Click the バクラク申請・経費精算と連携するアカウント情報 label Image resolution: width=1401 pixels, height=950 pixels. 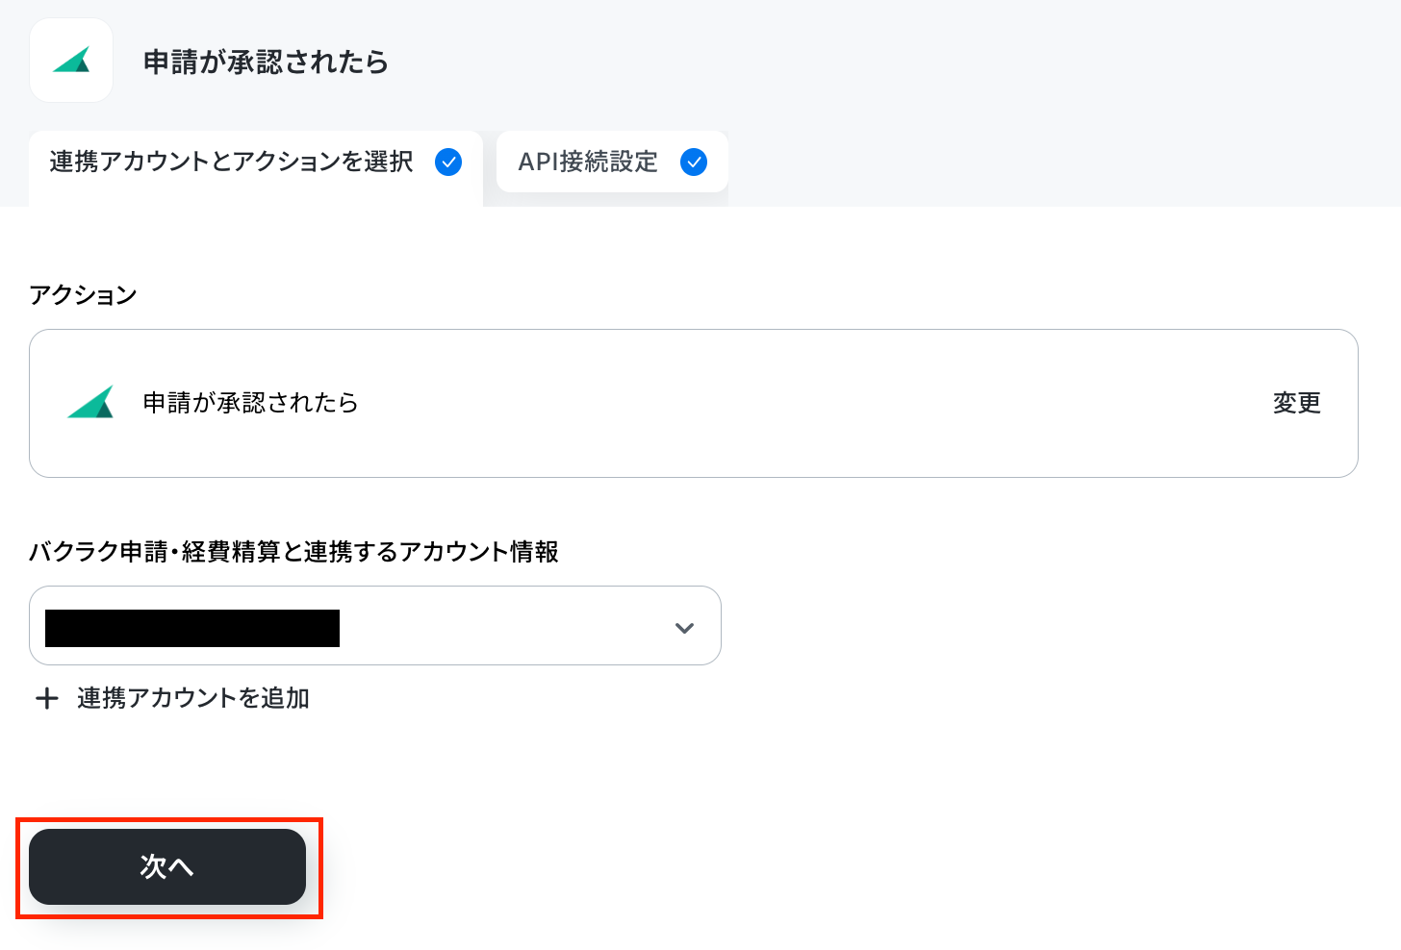pos(293,552)
